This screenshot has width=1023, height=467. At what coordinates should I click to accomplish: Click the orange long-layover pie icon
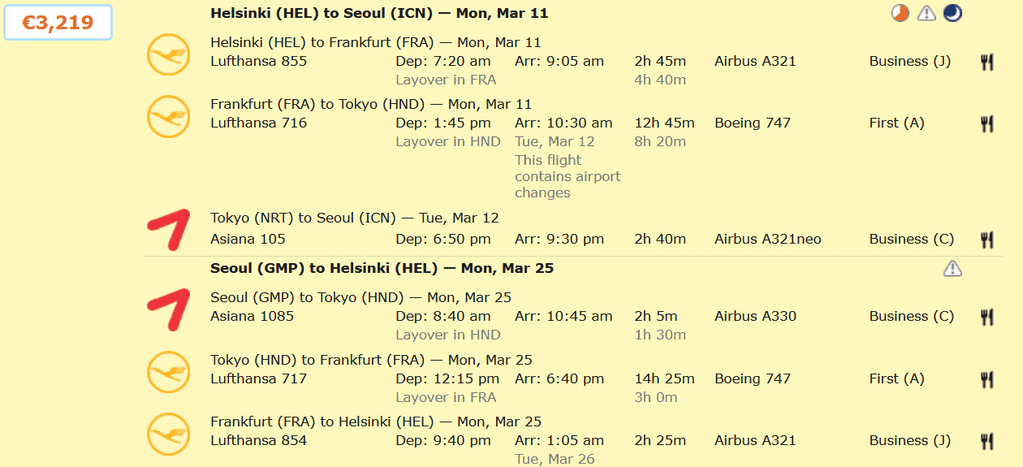coord(900,13)
